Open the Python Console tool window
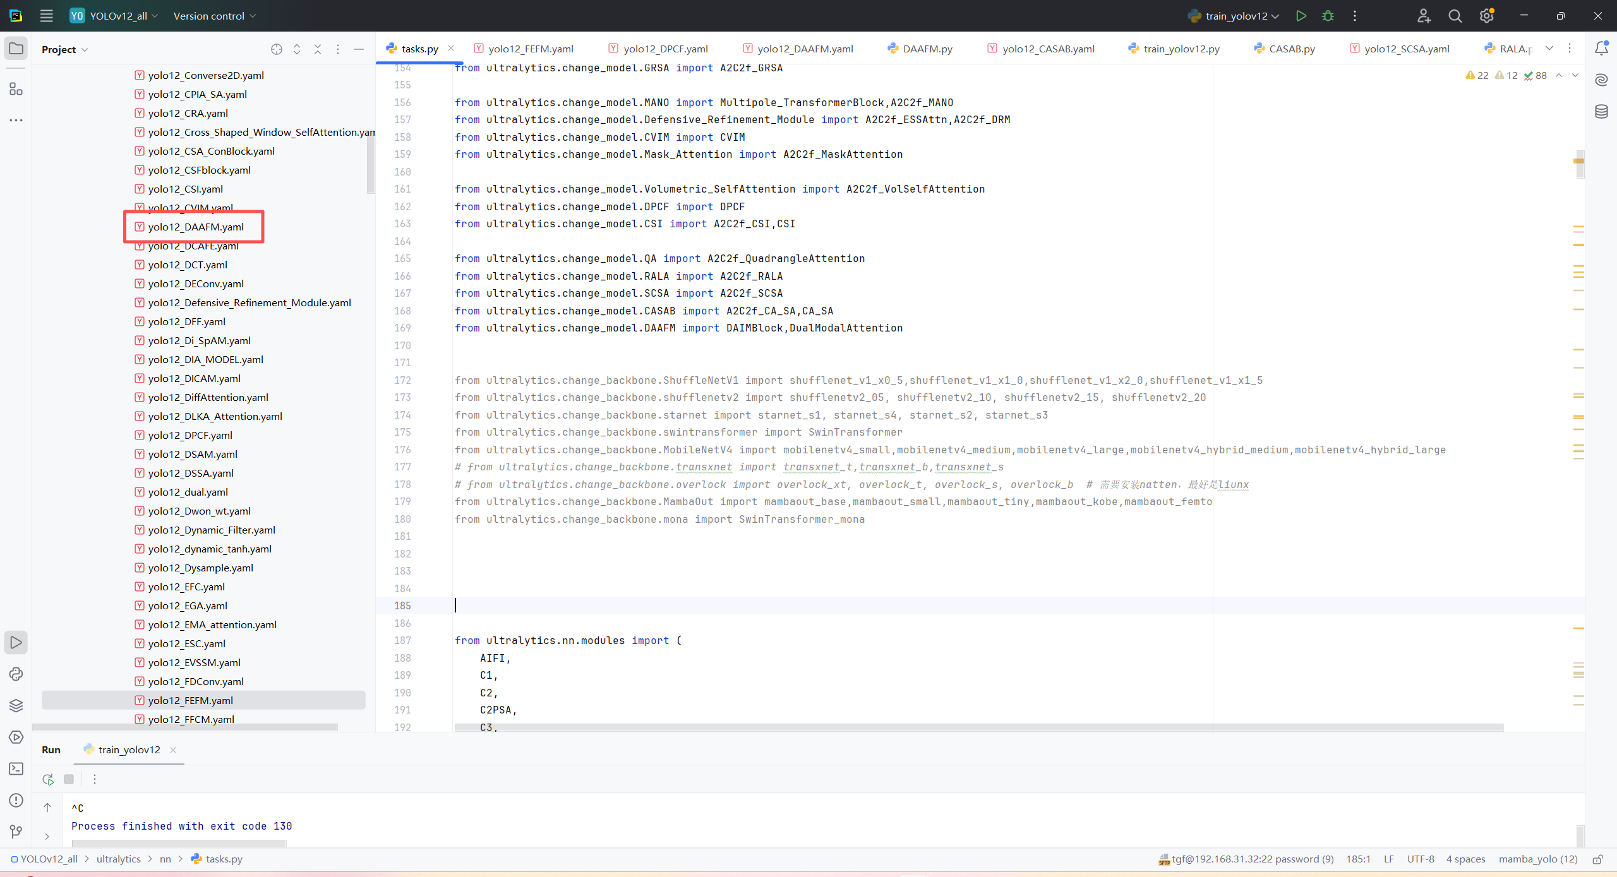Image resolution: width=1617 pixels, height=877 pixels. pos(16,674)
